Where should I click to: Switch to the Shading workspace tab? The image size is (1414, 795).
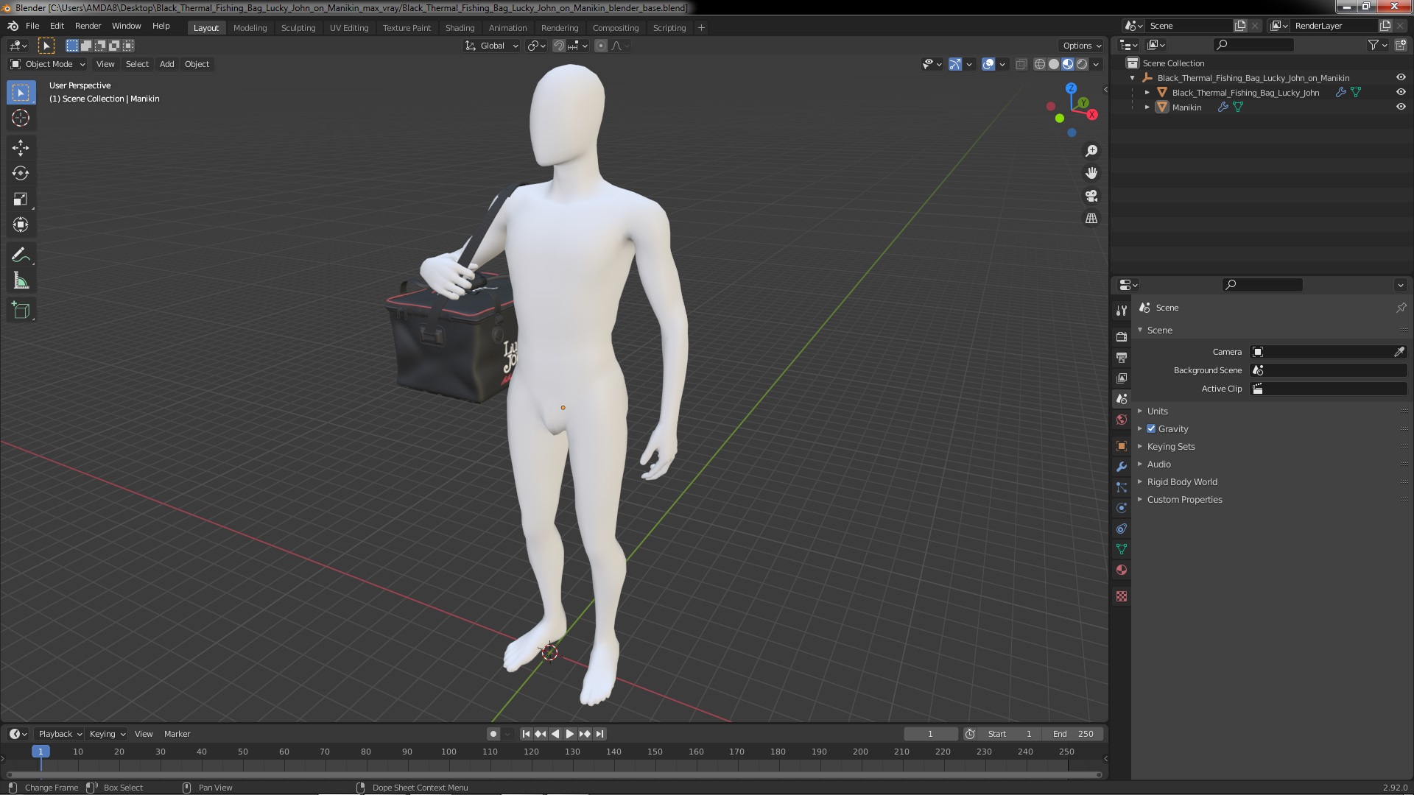(x=460, y=27)
